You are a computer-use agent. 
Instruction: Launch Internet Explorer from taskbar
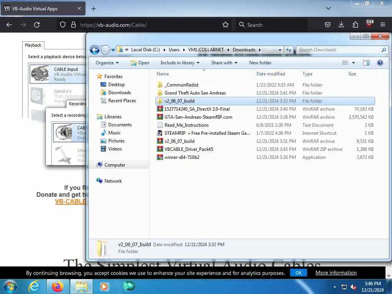34,286
